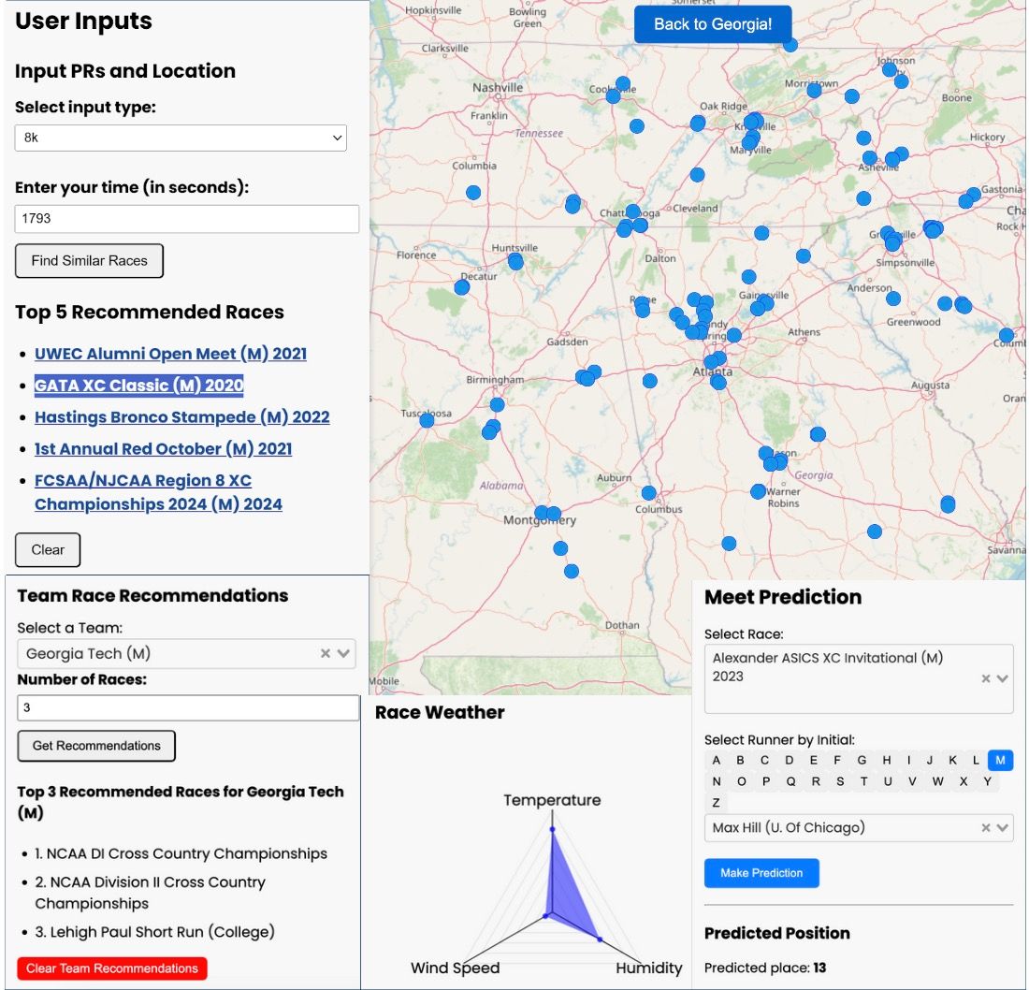Click the race marker at Columbus on map

[x=649, y=493]
